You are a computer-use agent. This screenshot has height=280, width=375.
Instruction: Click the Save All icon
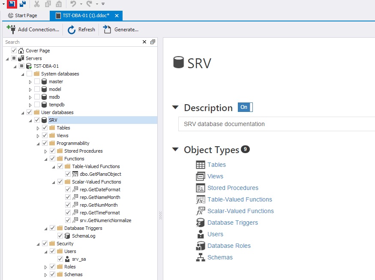click(x=22, y=4)
